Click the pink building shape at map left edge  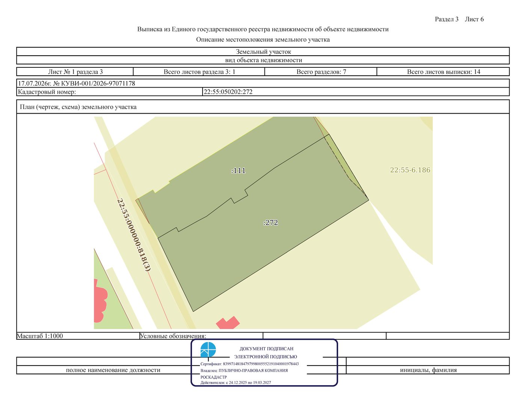(100, 301)
